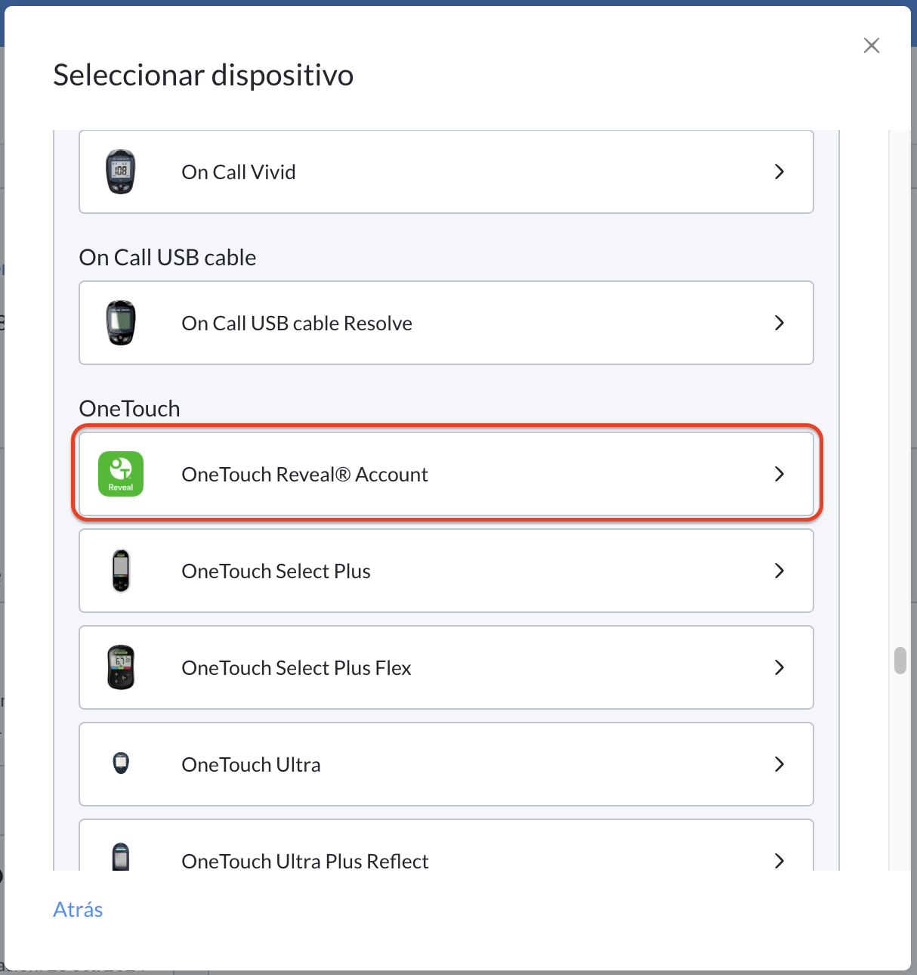This screenshot has width=917, height=975.
Task: Click the OneTouch Ultra meter image
Action: tap(121, 763)
